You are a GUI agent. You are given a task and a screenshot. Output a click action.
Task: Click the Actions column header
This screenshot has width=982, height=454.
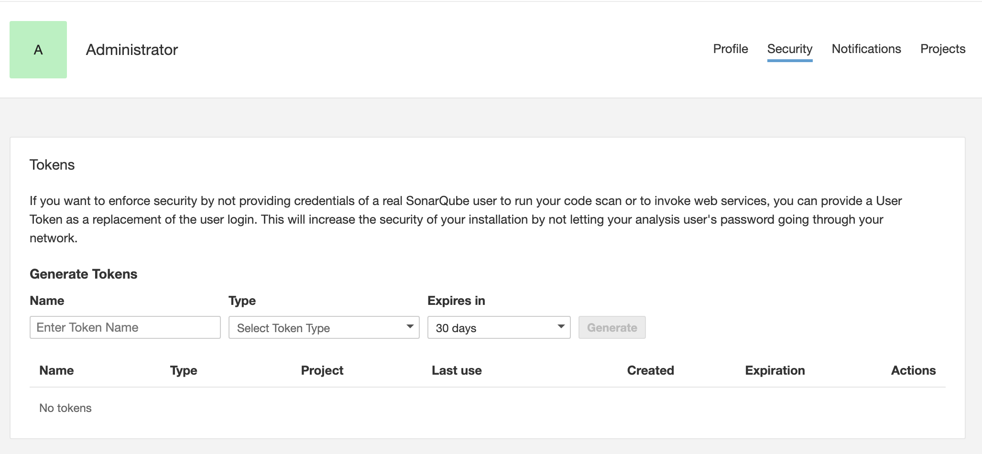pyautogui.click(x=914, y=370)
